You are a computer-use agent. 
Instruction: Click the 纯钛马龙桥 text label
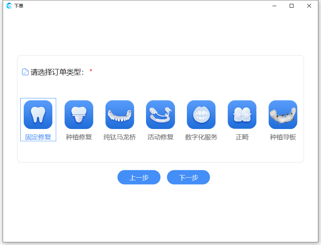(x=120, y=137)
